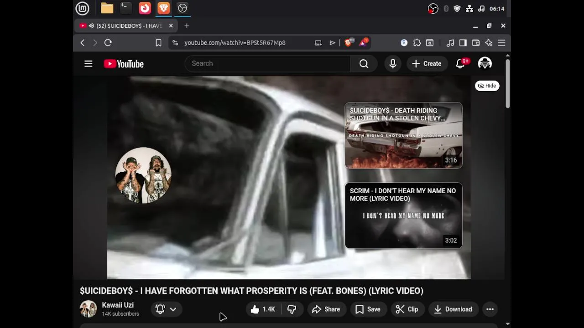Open Brave Leo AI sparkle icon
584x328 pixels.
click(489, 43)
